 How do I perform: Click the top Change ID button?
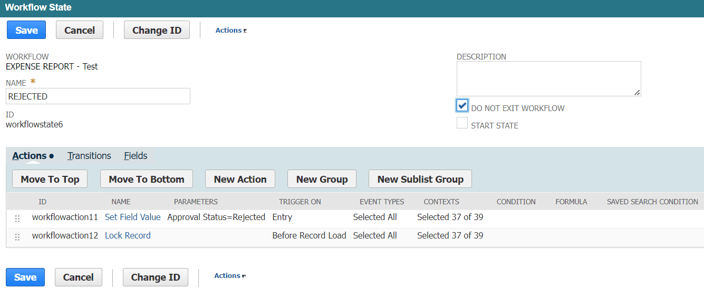(157, 30)
